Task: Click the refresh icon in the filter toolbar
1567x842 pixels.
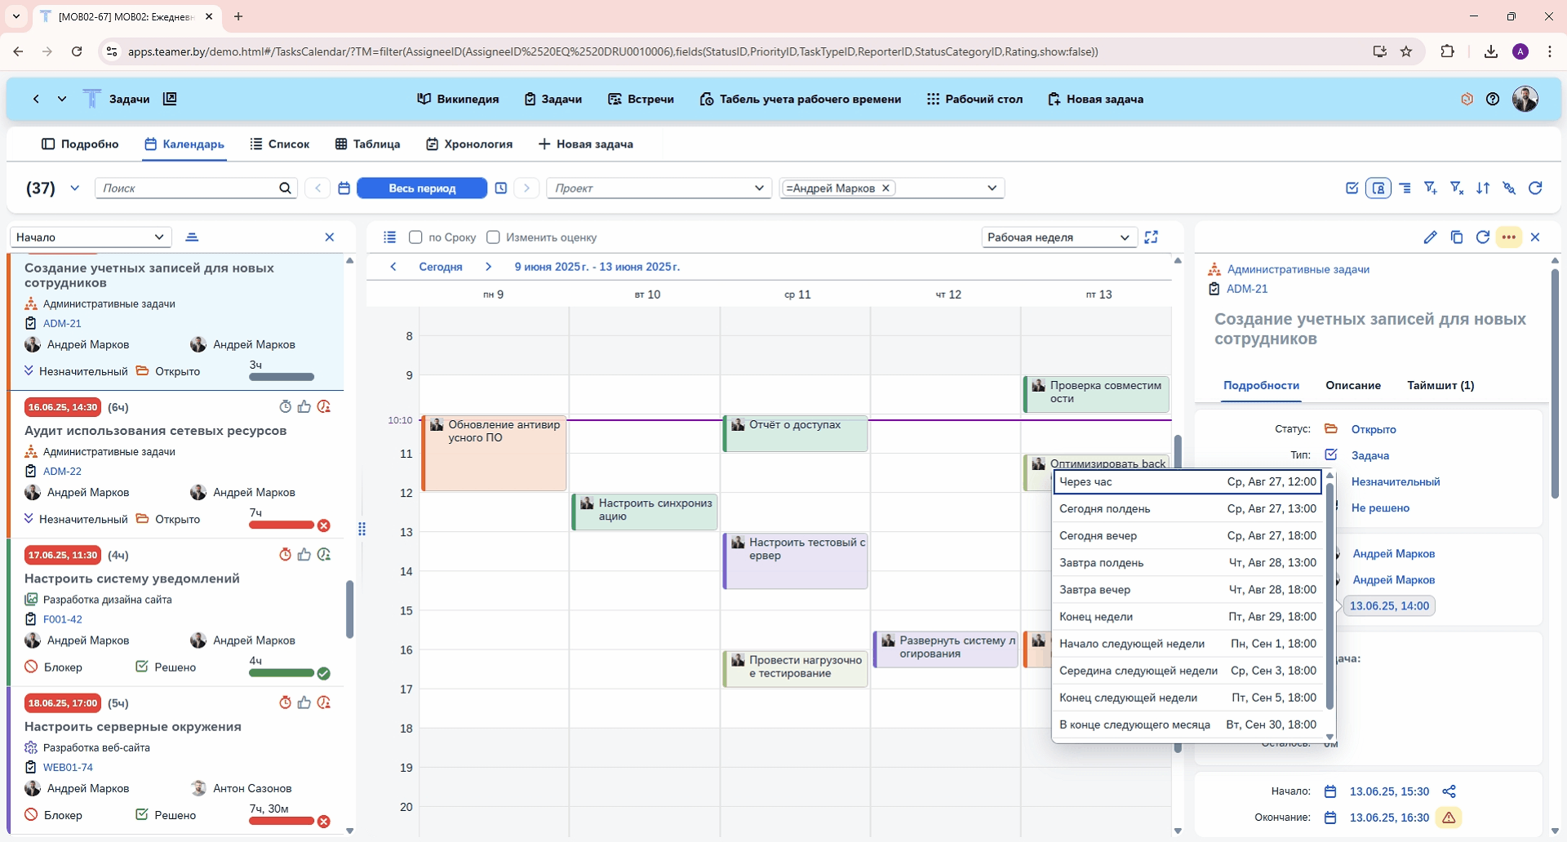Action: pos(1535,188)
